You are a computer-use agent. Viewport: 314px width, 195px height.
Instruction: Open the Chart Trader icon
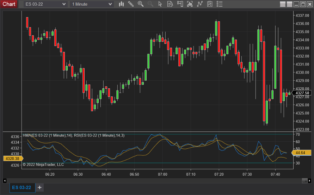coord(180,4)
